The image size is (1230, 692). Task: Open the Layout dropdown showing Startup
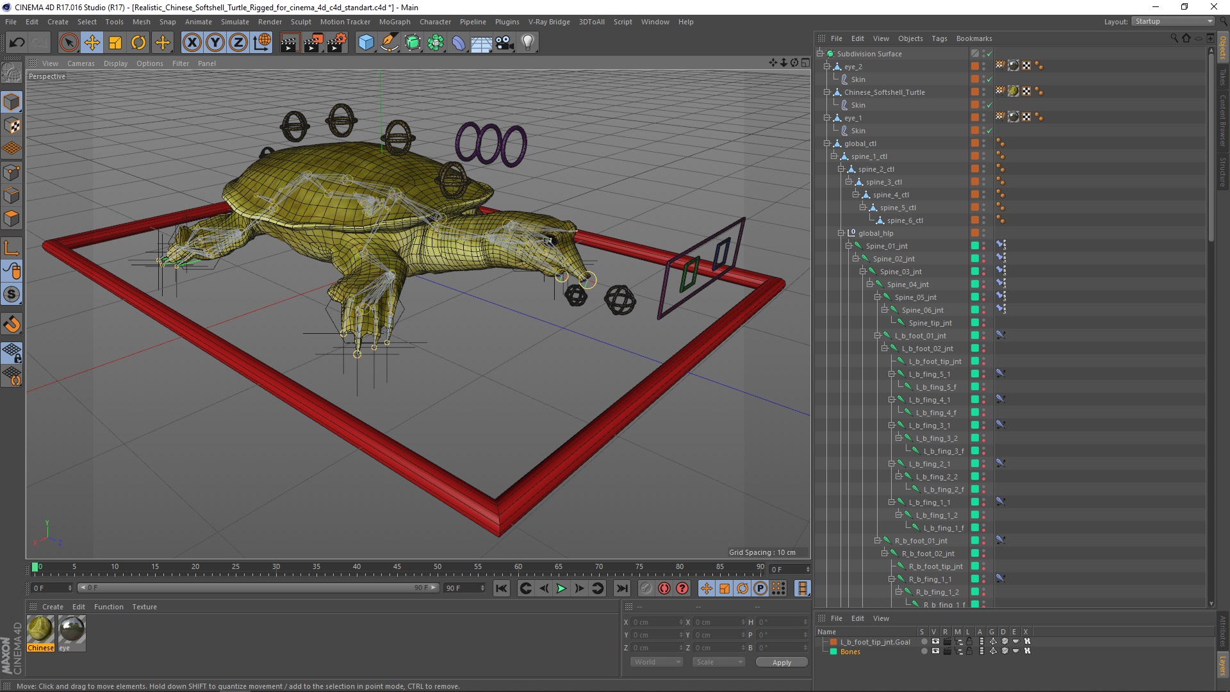tap(1173, 22)
